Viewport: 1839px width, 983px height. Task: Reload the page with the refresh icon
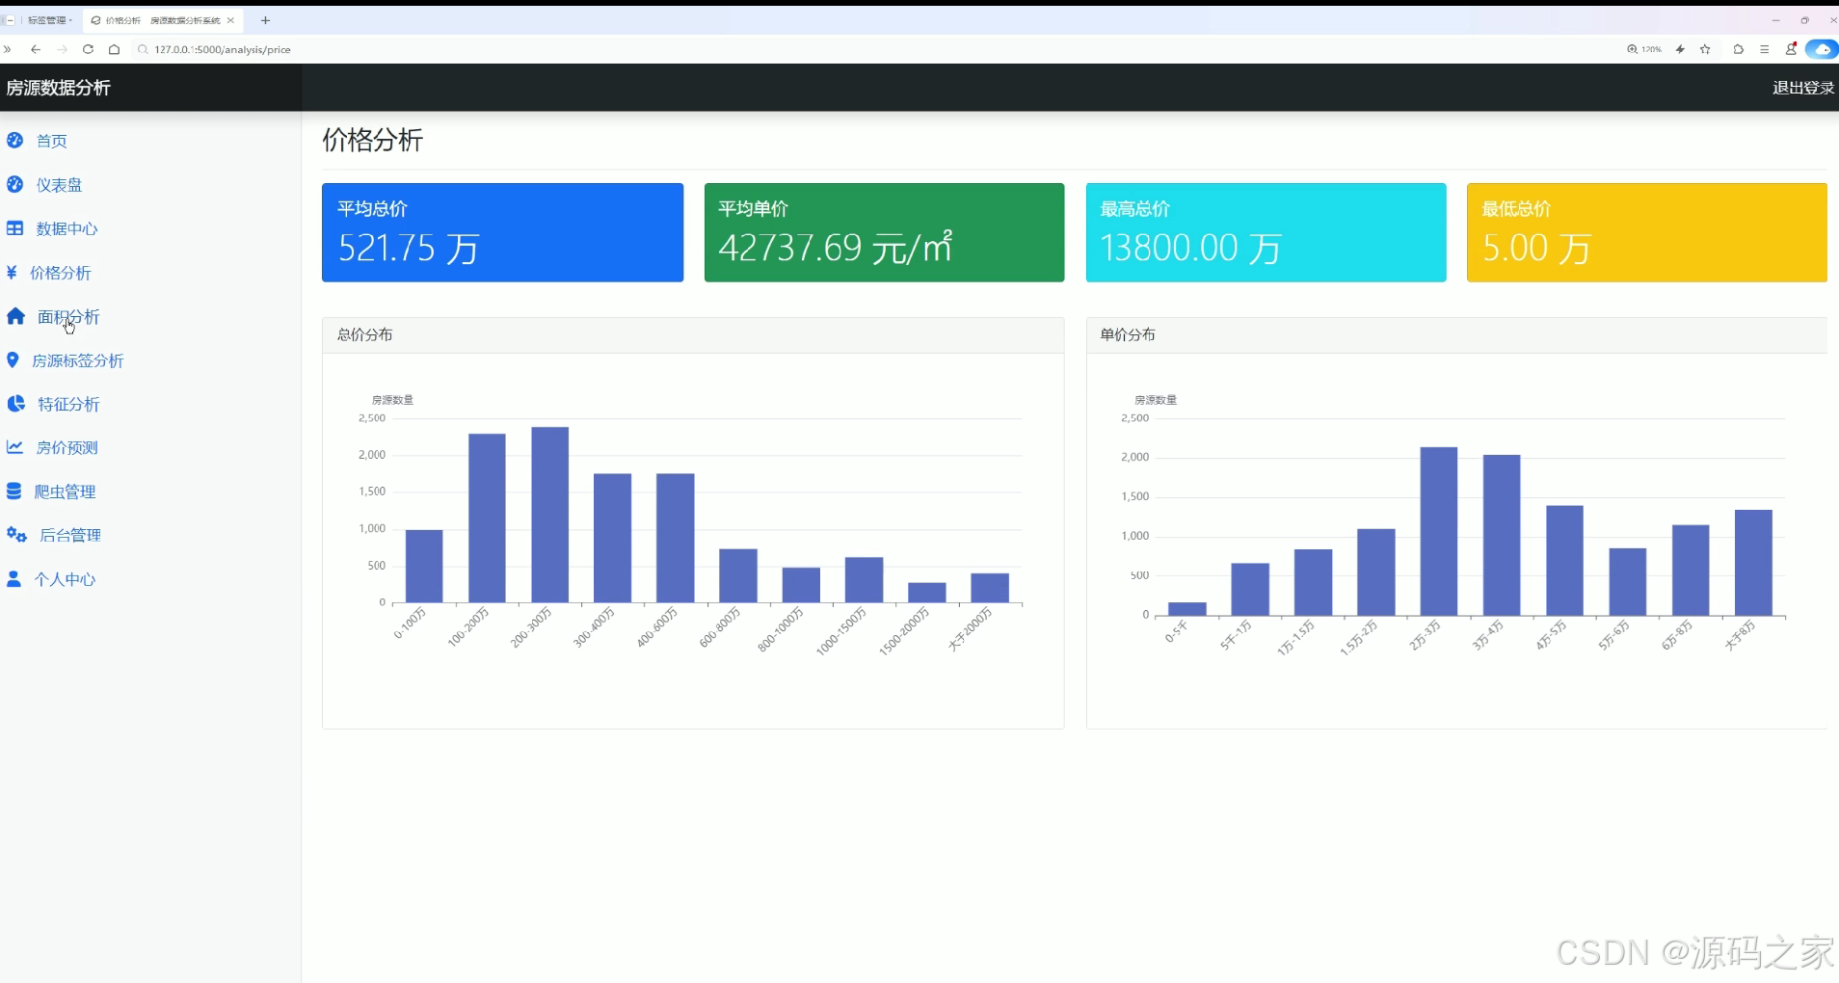88,49
